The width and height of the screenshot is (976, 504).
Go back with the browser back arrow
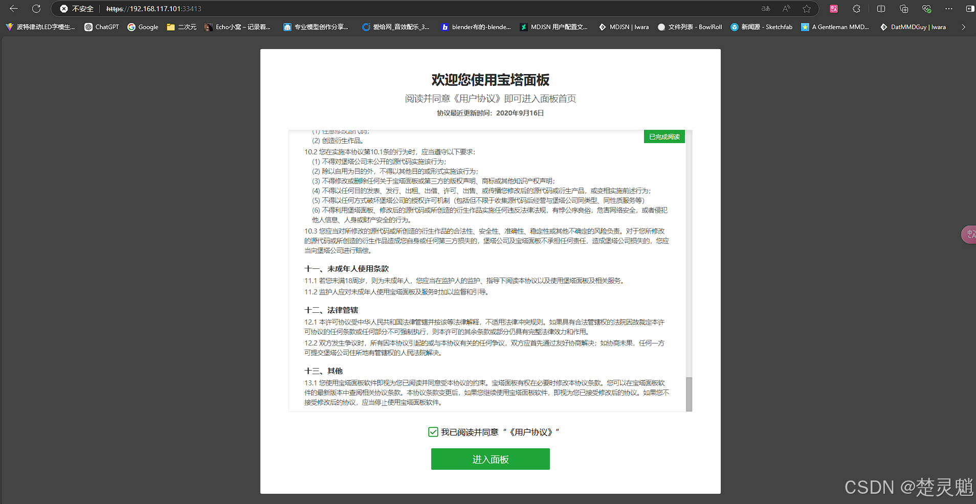[14, 9]
